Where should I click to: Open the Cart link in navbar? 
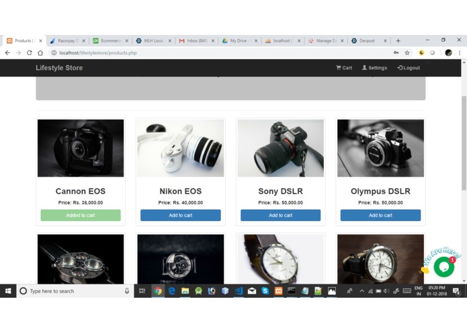click(x=344, y=68)
